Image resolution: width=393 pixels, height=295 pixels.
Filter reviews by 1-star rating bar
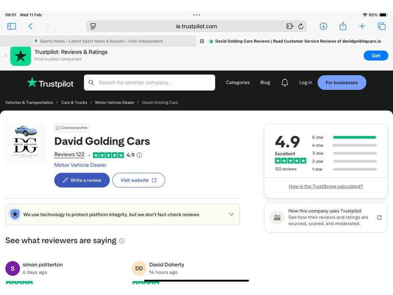click(x=354, y=169)
